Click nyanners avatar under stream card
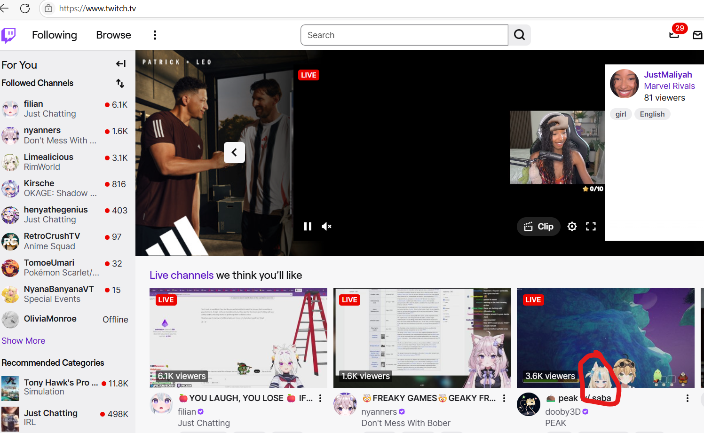704x433 pixels. click(345, 404)
